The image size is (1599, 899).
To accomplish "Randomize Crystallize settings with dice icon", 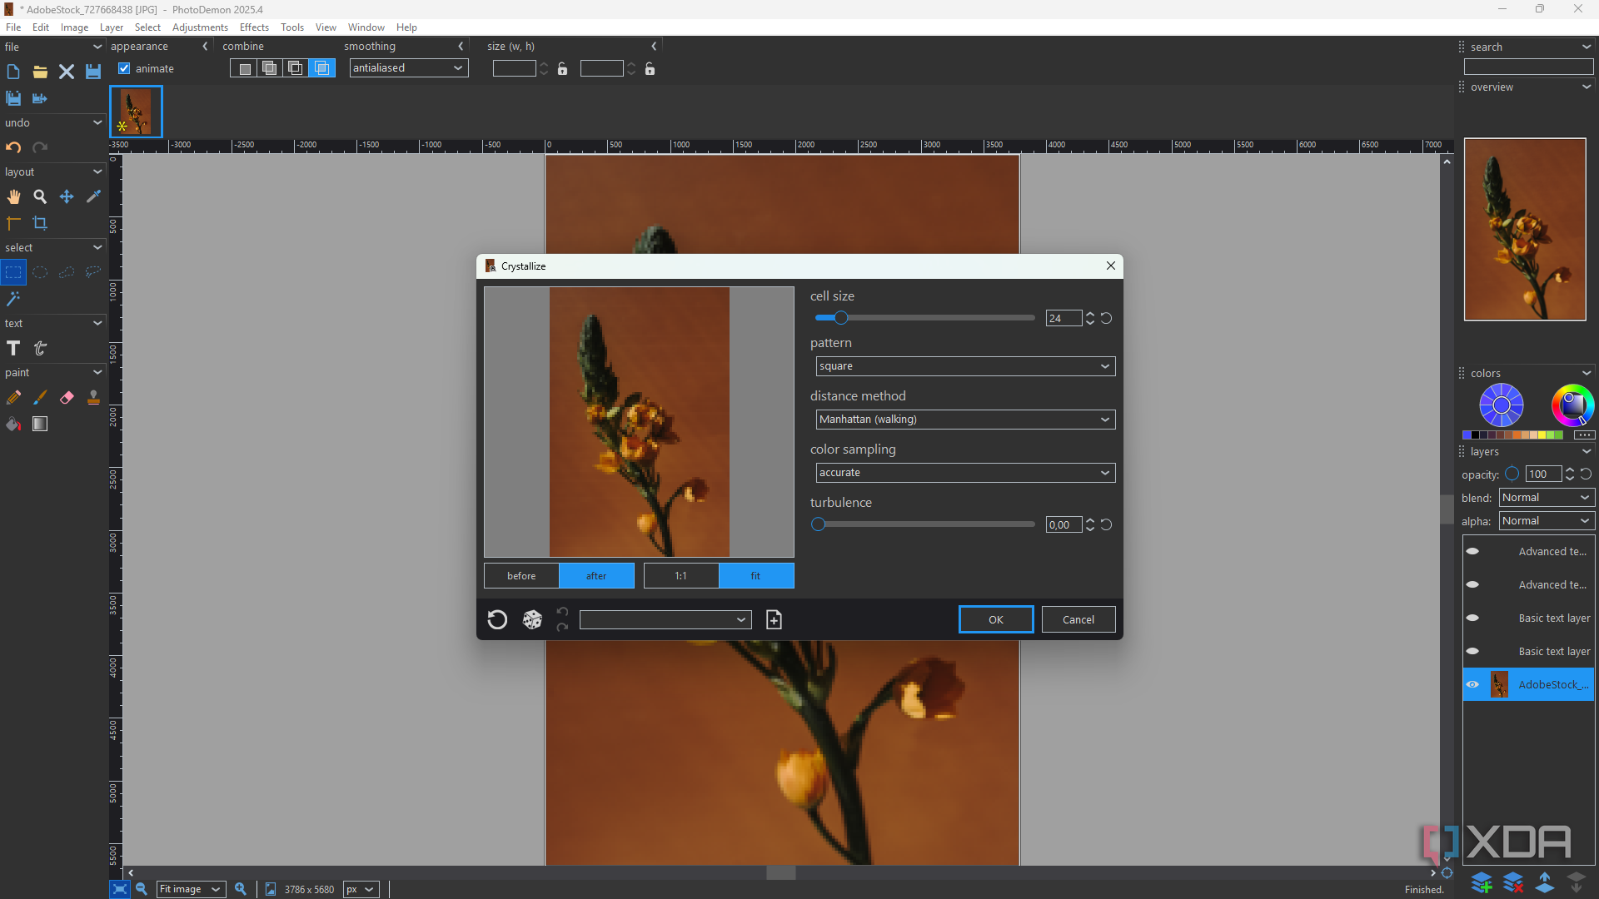I will 532,619.
